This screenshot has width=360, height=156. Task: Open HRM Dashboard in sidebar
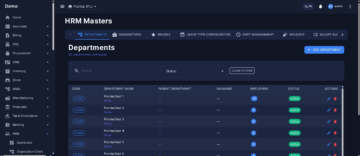[x=25, y=143]
